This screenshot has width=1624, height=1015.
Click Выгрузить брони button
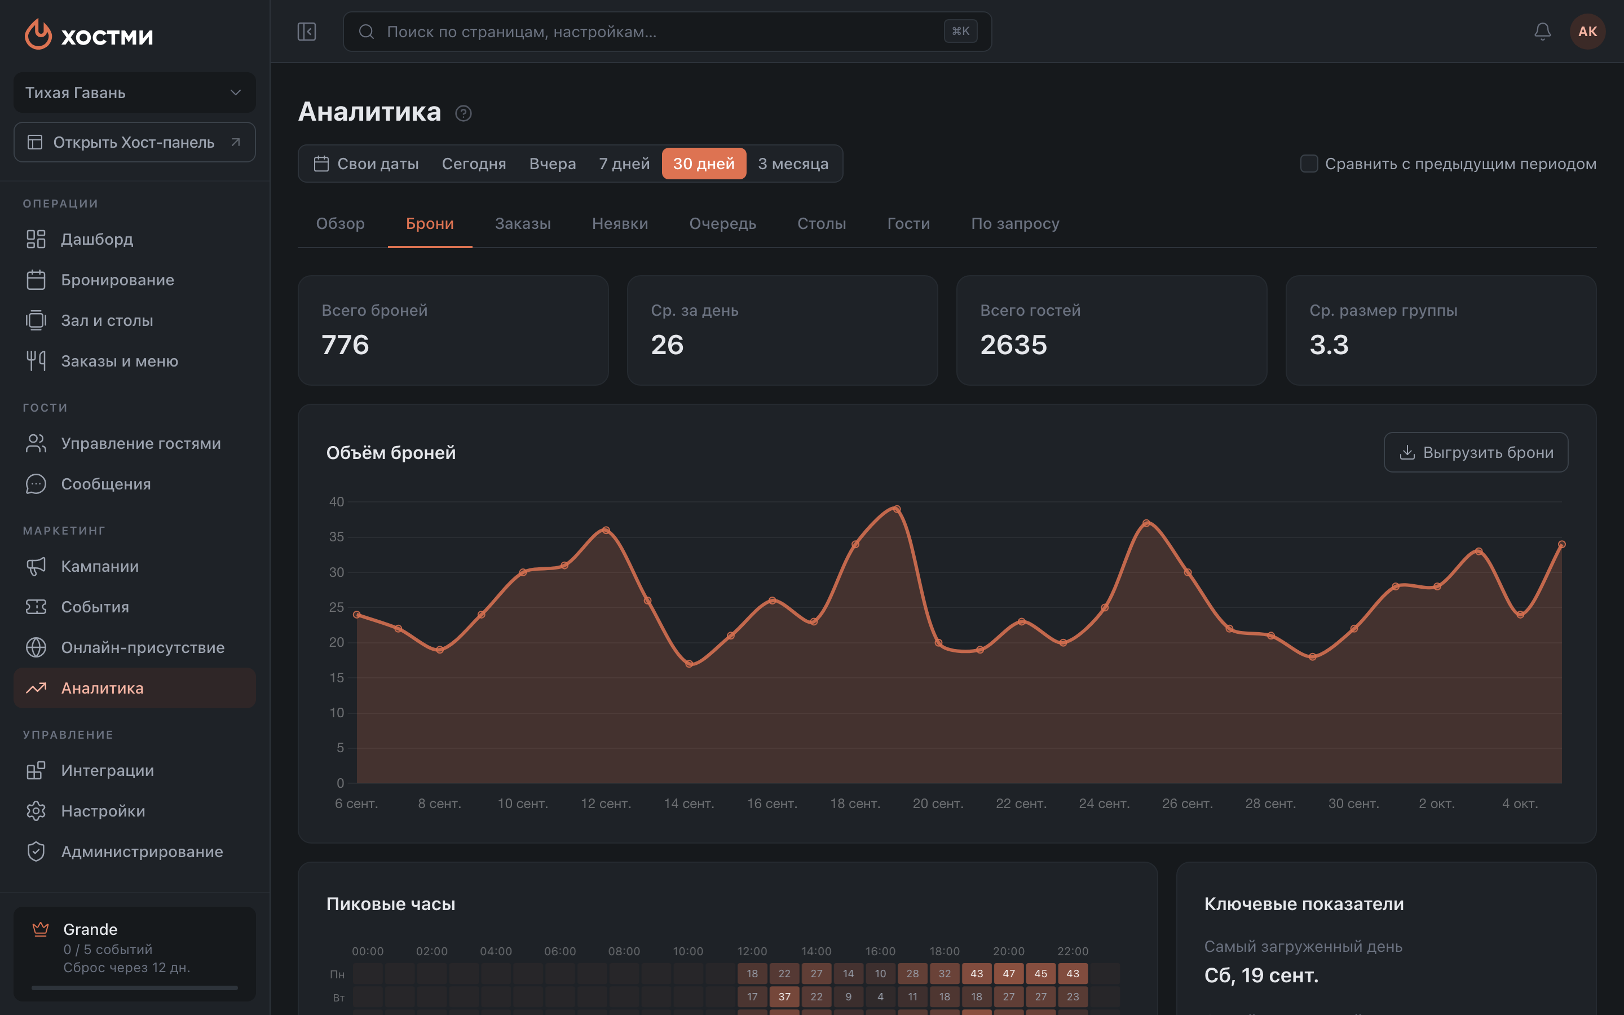point(1476,452)
